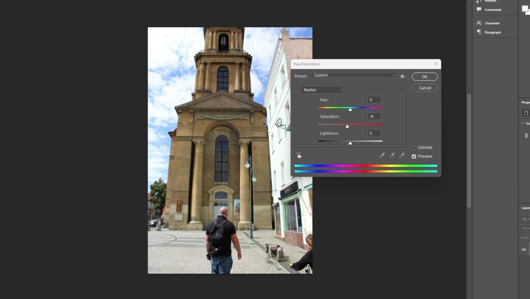
Task: Click the Saturation value field showing -9
Action: pyautogui.click(x=374, y=117)
